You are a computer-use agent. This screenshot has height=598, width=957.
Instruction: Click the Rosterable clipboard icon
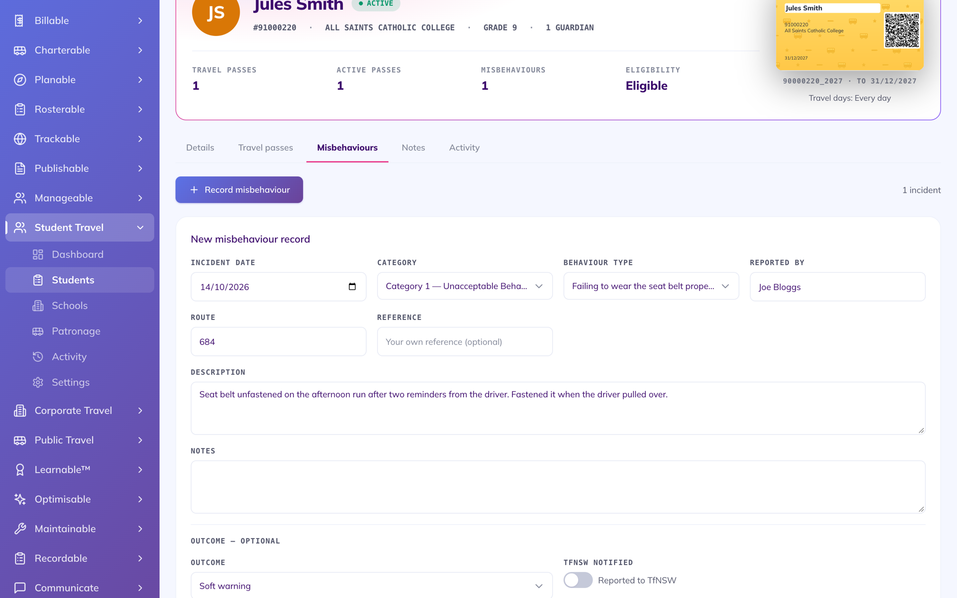click(20, 109)
